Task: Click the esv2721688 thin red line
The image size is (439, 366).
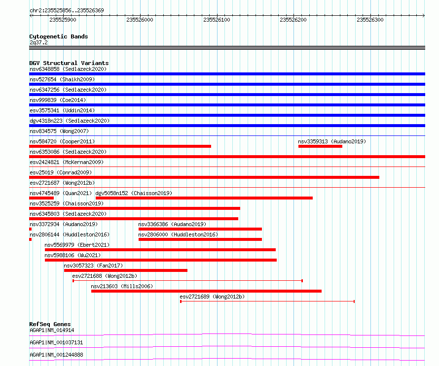Action: click(x=188, y=281)
